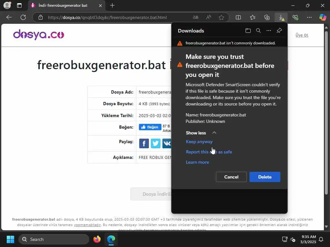The width and height of the screenshot is (330, 247).
Task: Click the Publisher: Unknown text
Action: (205, 121)
